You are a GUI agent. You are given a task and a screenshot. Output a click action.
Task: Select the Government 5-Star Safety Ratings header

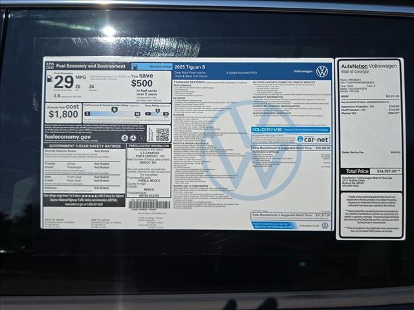point(85,146)
